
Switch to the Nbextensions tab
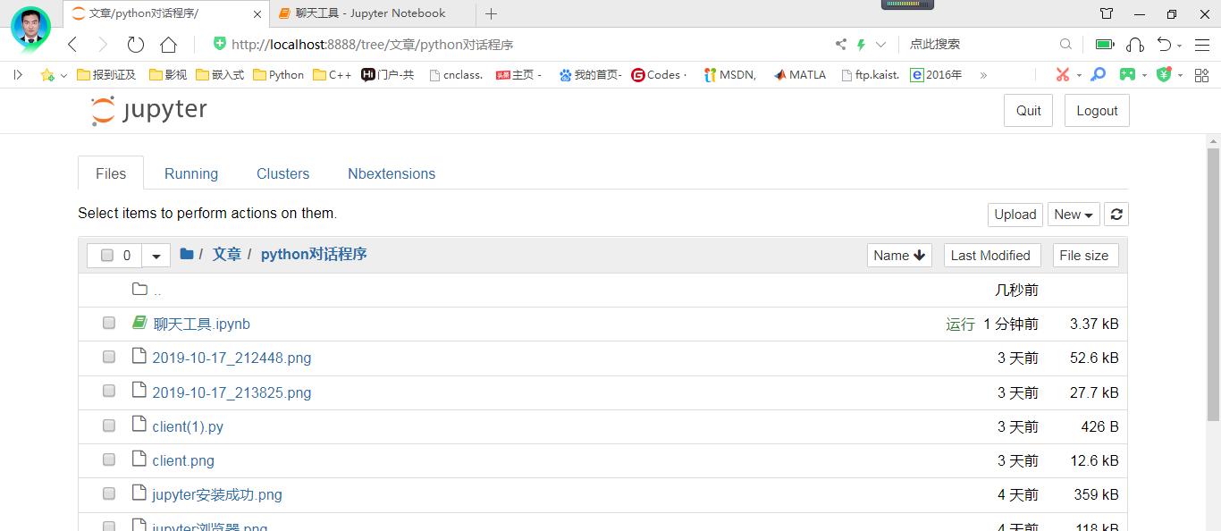tap(392, 173)
